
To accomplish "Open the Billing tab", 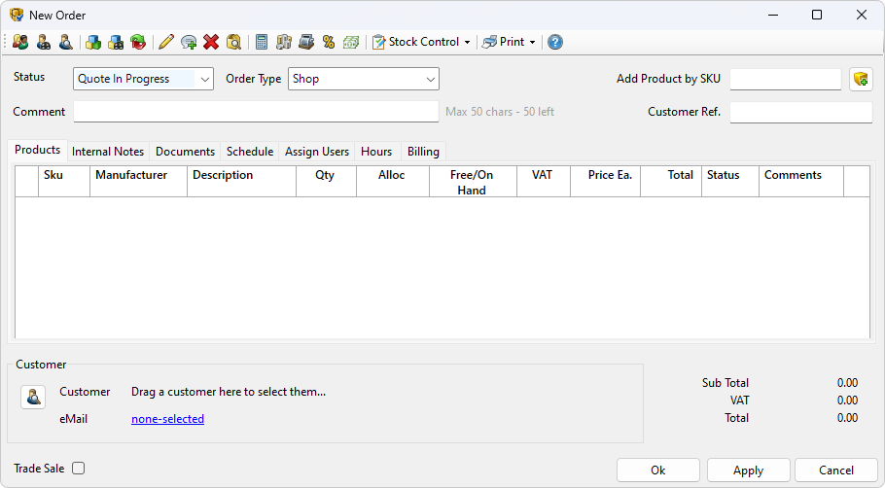I will (x=423, y=152).
